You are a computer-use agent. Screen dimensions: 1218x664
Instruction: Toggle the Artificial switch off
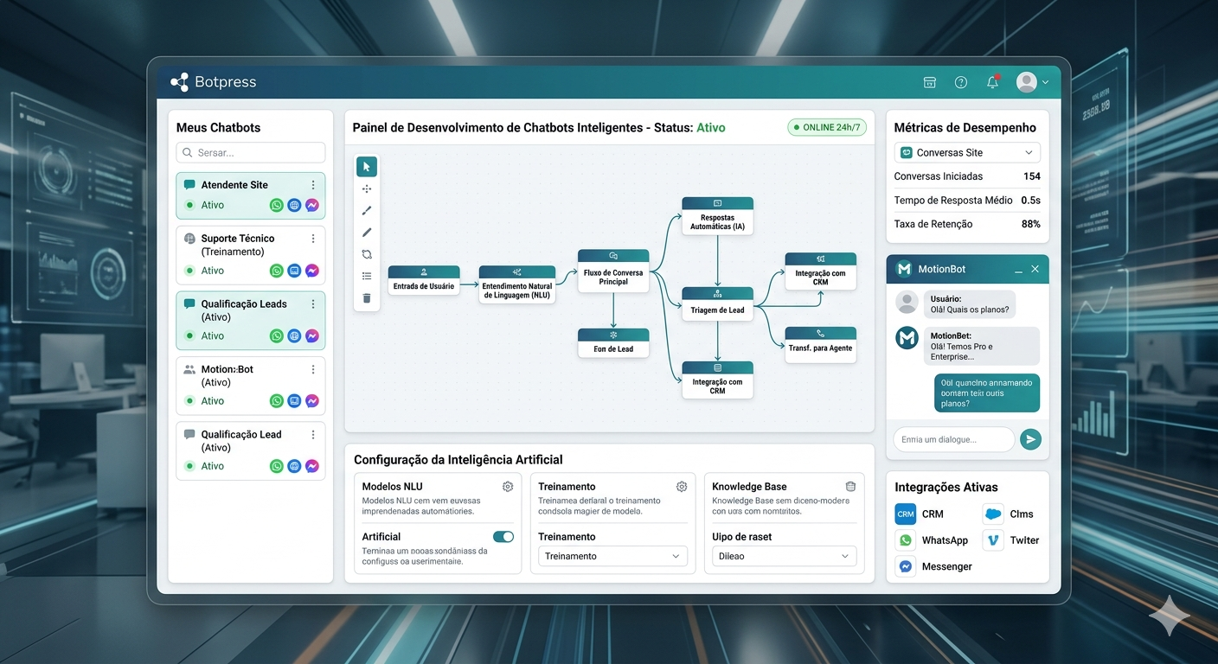click(x=503, y=537)
